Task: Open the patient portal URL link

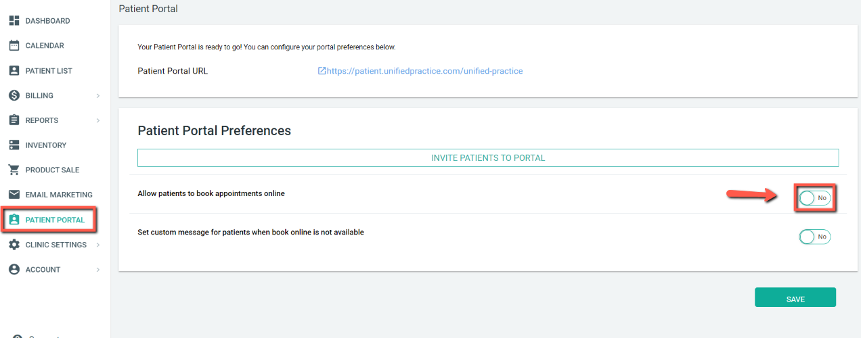Action: 424,71
